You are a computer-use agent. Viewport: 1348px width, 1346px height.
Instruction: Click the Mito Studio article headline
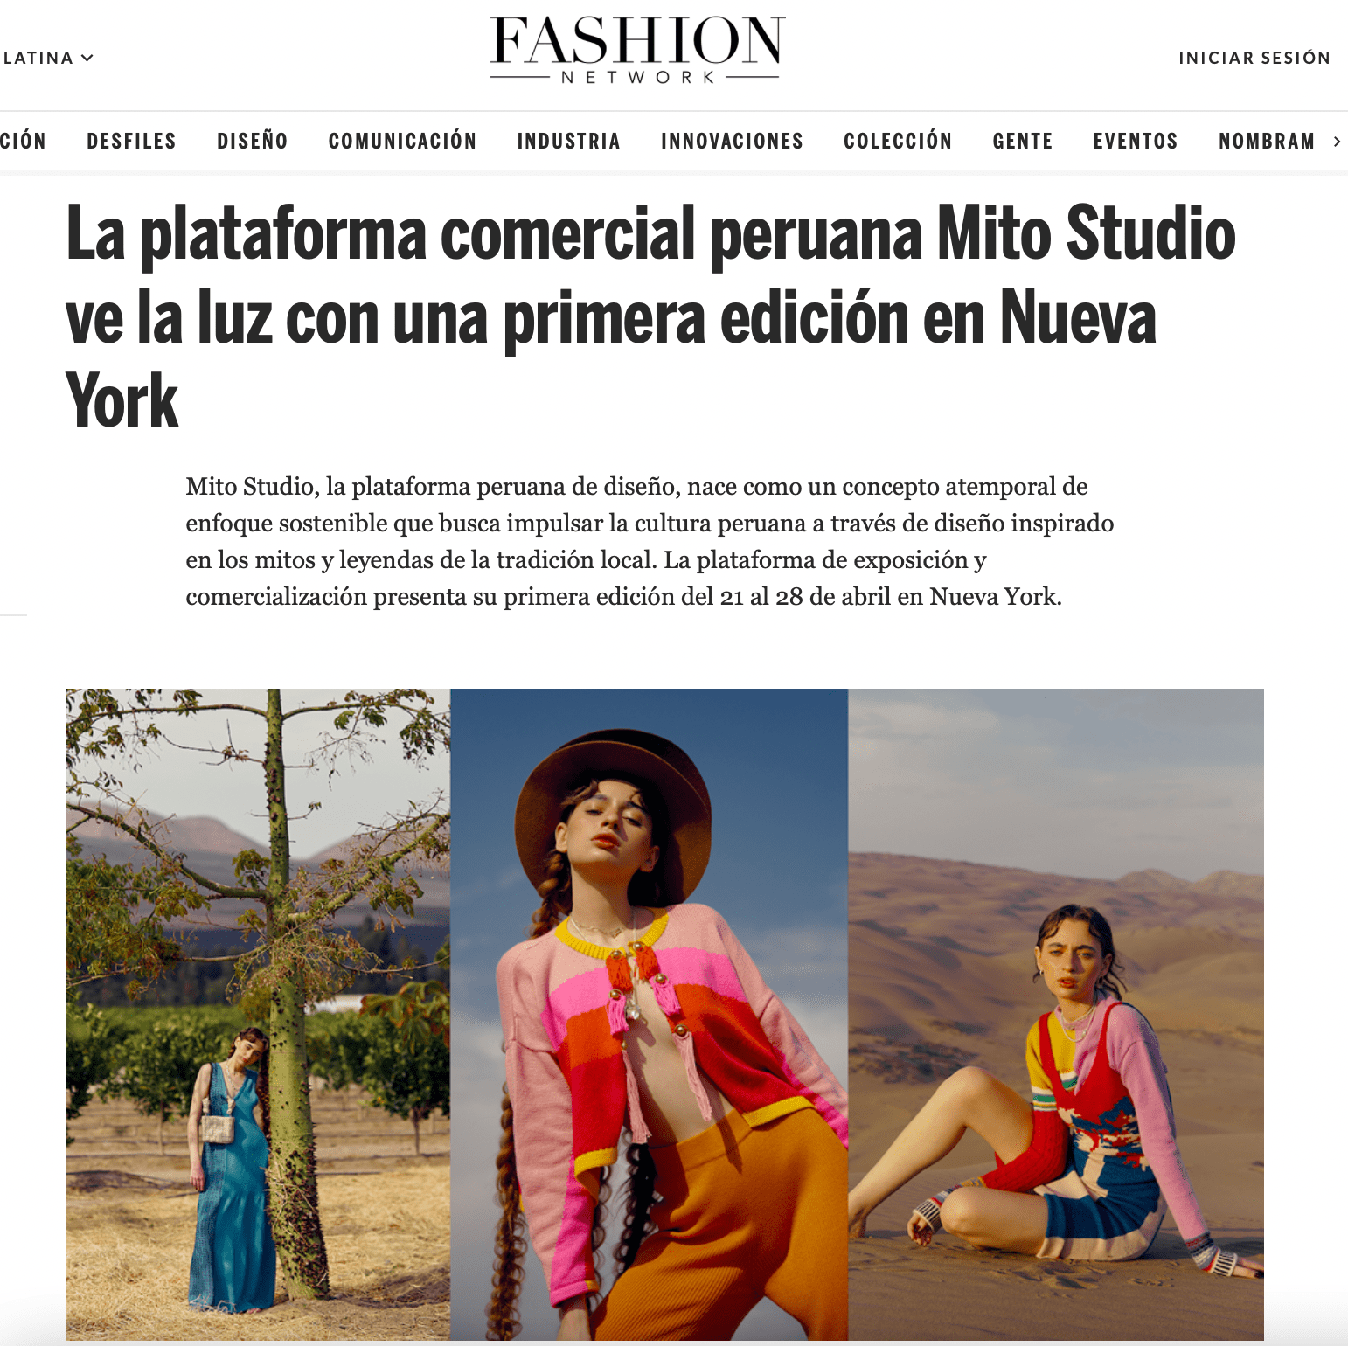pyautogui.click(x=650, y=316)
